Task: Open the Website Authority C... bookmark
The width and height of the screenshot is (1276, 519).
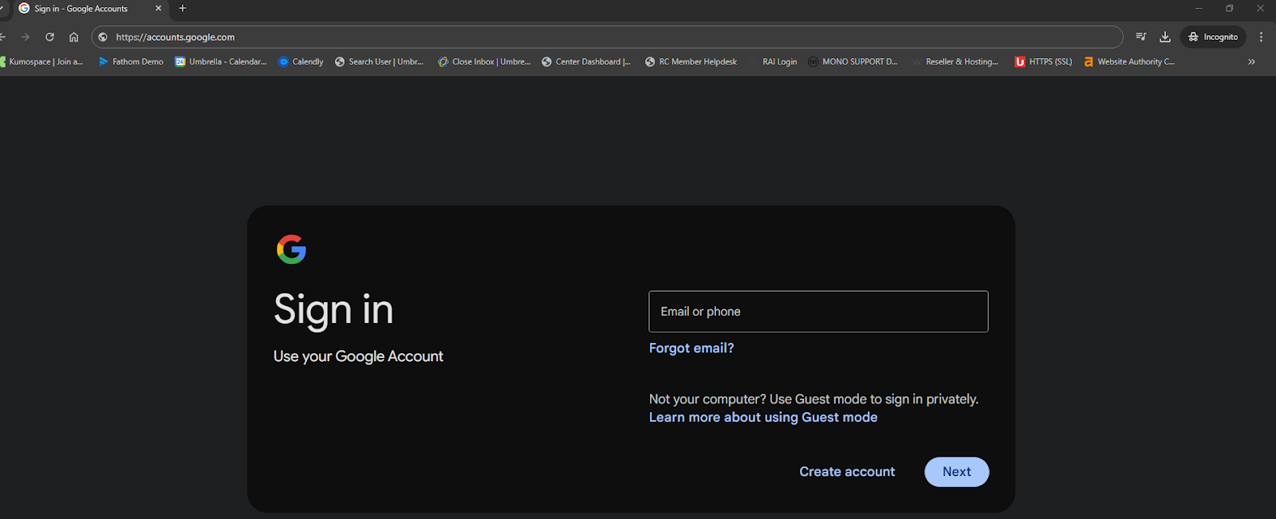Action: click(1129, 61)
